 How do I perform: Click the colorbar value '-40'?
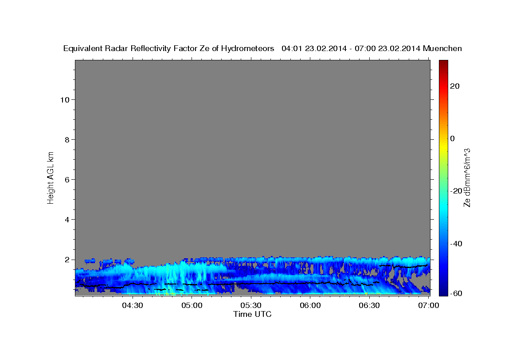456,244
